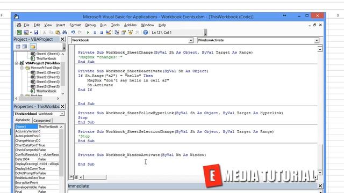The image size is (344, 193).
Task: Collapse the VBAProject (Workbook...) tree node
Action: [17, 63]
